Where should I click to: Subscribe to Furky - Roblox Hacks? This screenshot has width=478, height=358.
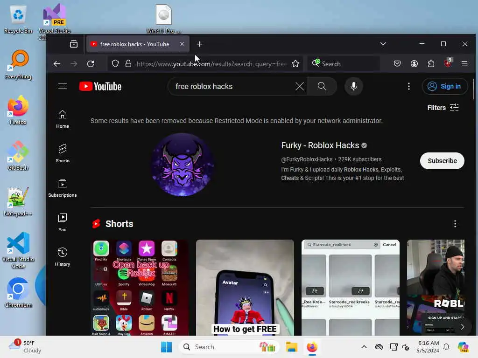tap(442, 161)
